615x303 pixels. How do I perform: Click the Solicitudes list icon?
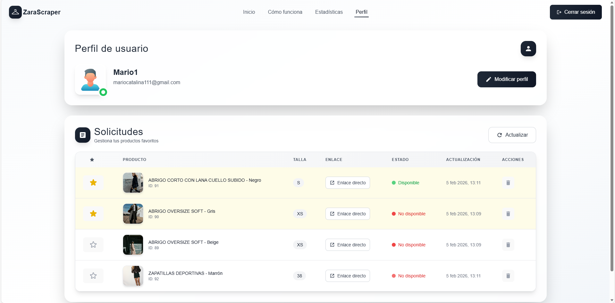click(83, 135)
